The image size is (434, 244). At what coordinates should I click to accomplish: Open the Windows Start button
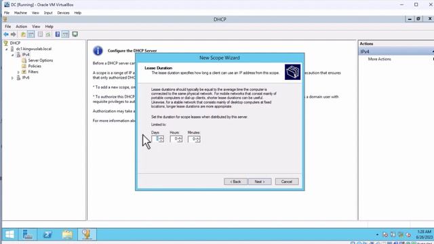pos(9,235)
